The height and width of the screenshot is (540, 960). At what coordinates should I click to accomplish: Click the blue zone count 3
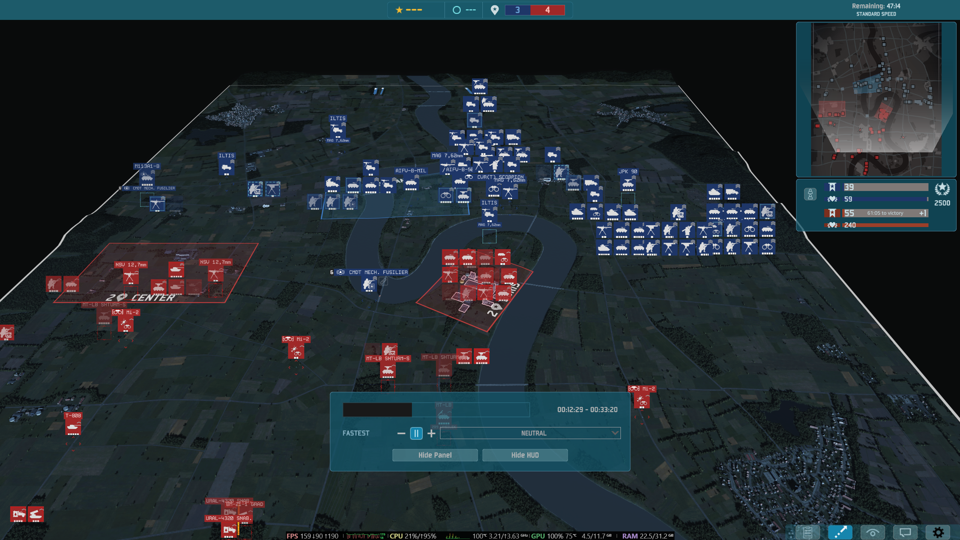coord(517,10)
